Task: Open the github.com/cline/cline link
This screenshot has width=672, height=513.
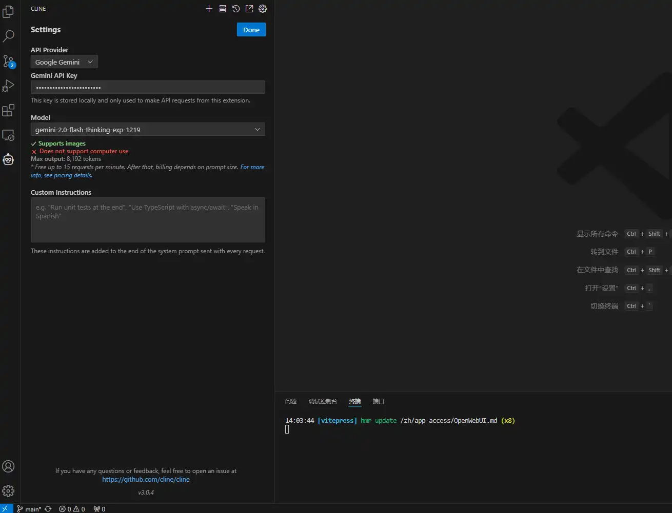Action: [146, 480]
